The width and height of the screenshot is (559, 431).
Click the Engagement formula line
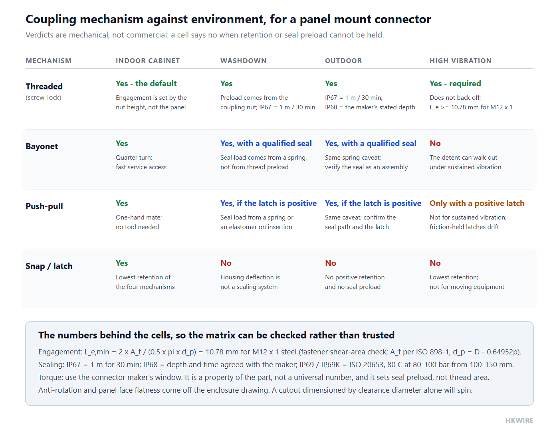click(x=280, y=352)
